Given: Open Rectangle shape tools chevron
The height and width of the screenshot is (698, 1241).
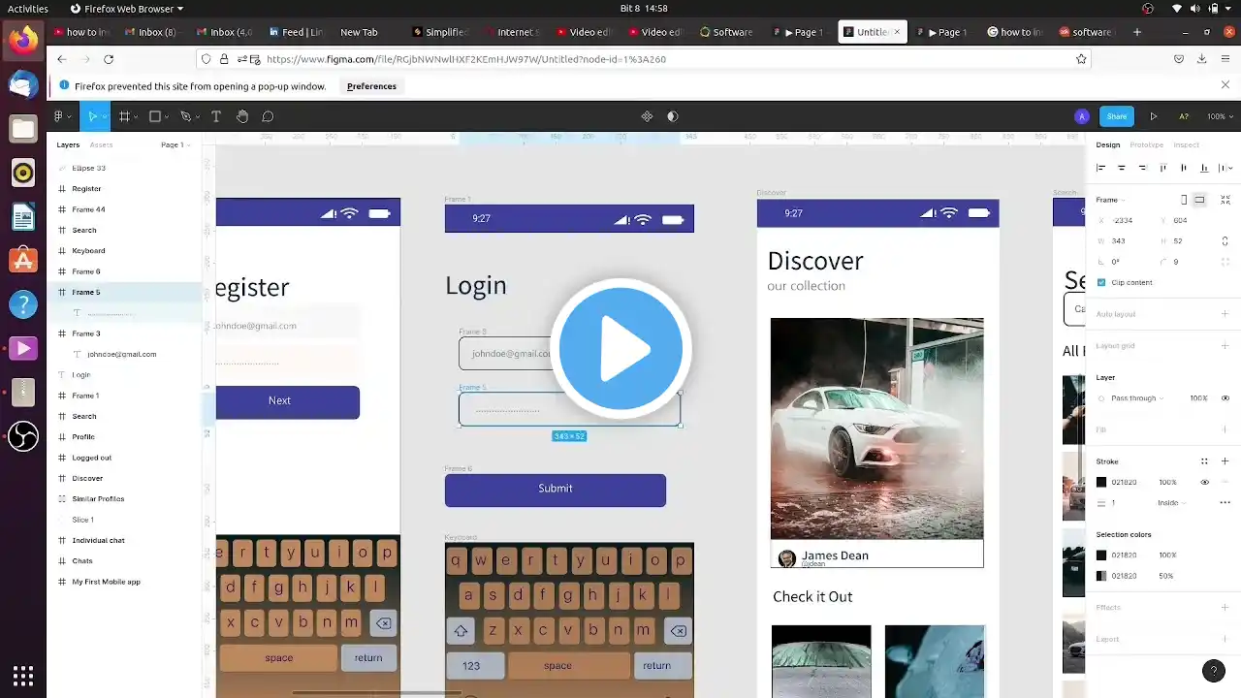Looking at the screenshot, I should click(x=166, y=117).
